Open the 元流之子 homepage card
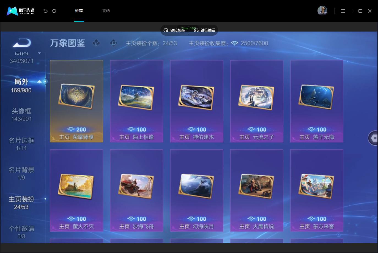The height and width of the screenshot is (253, 378). 257,101
